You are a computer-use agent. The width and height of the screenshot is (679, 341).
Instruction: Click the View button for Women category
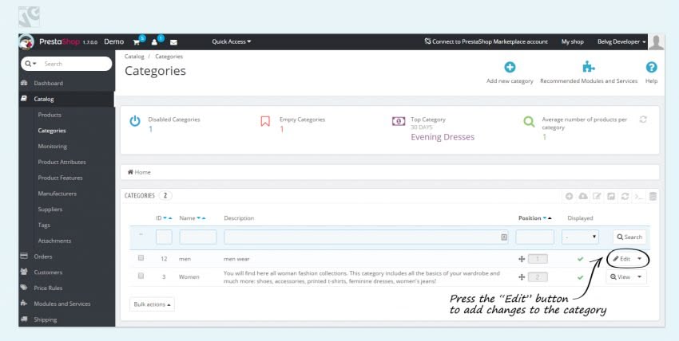(620, 277)
